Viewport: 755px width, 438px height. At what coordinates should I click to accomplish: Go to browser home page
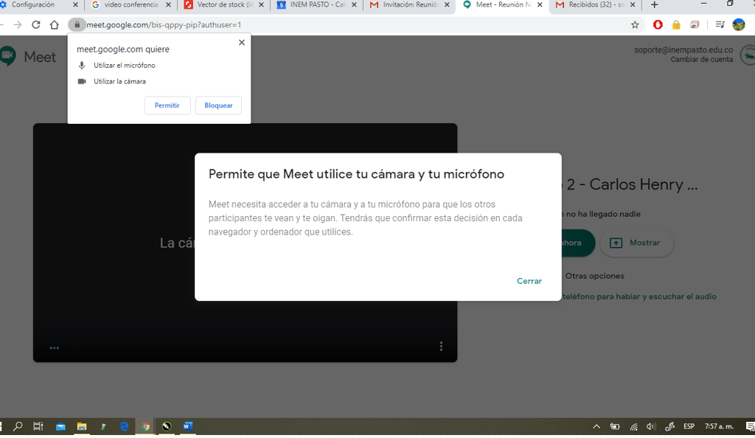click(55, 24)
